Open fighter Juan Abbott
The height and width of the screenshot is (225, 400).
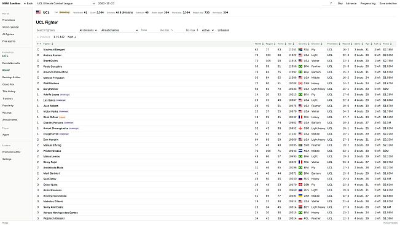tap(51, 106)
